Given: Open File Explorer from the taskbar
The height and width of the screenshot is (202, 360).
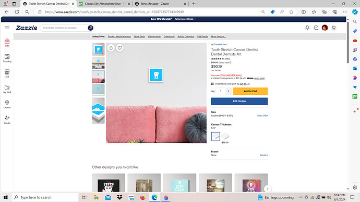Looking at the screenshot, I should pyautogui.click(x=96, y=197).
